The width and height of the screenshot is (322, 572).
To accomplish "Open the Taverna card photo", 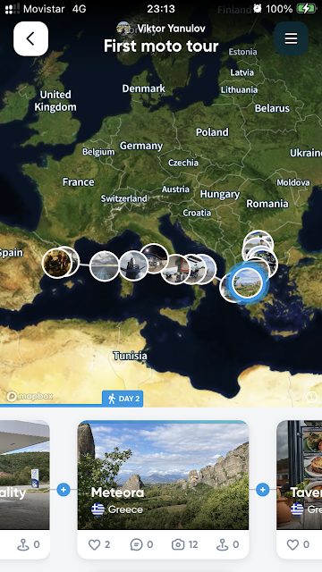I will click(300, 475).
